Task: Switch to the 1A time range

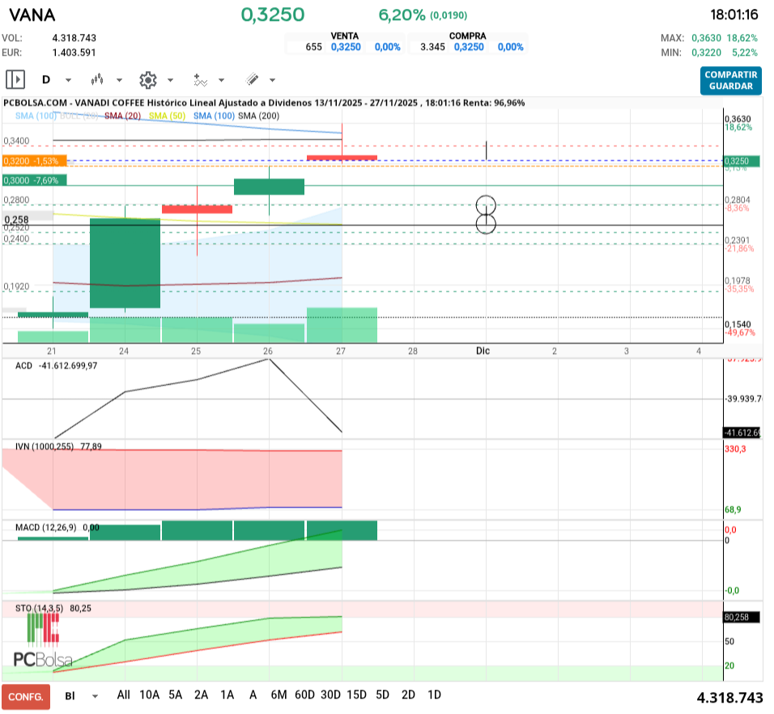Action: (x=227, y=695)
